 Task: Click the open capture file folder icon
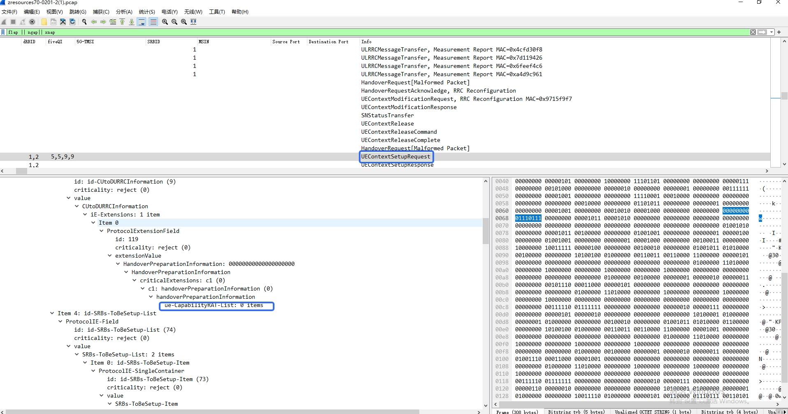(x=44, y=22)
